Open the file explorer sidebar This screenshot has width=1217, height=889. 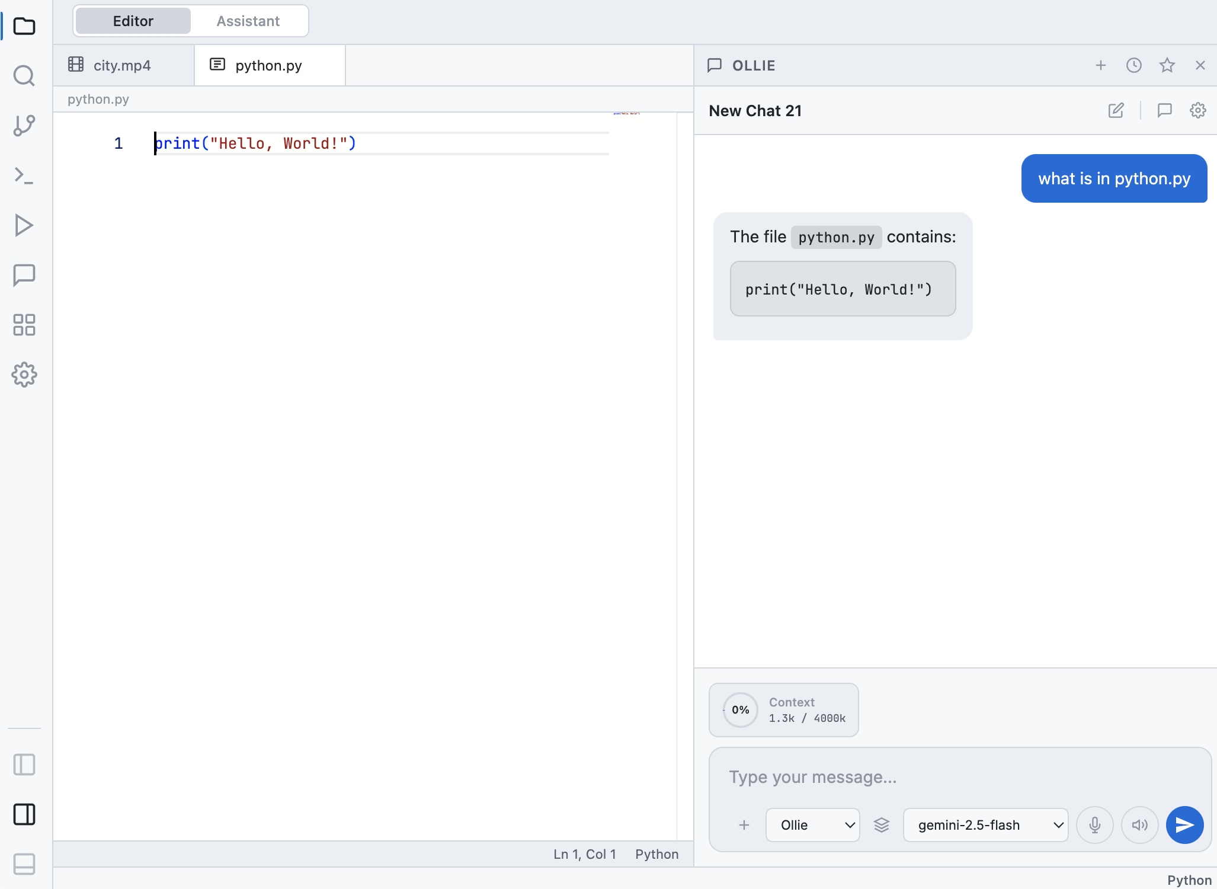coord(24,26)
